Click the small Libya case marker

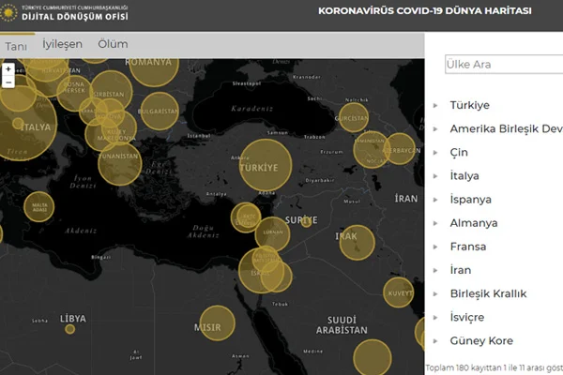70,329
